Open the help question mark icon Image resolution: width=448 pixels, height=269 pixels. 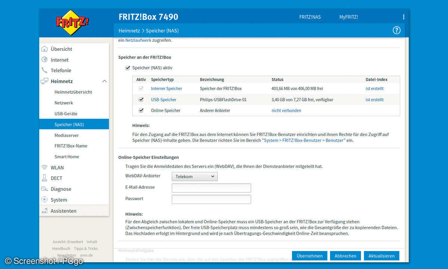tap(396, 30)
